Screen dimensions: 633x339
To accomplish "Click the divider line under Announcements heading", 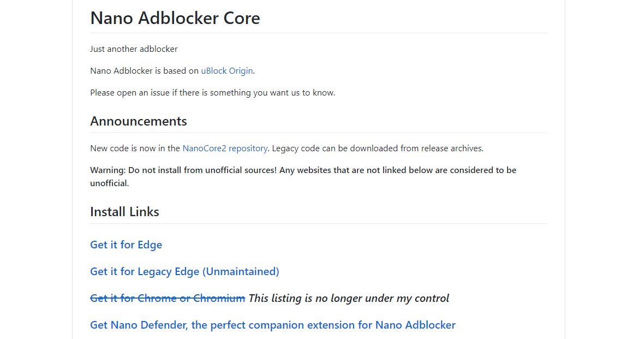I will click(x=319, y=133).
